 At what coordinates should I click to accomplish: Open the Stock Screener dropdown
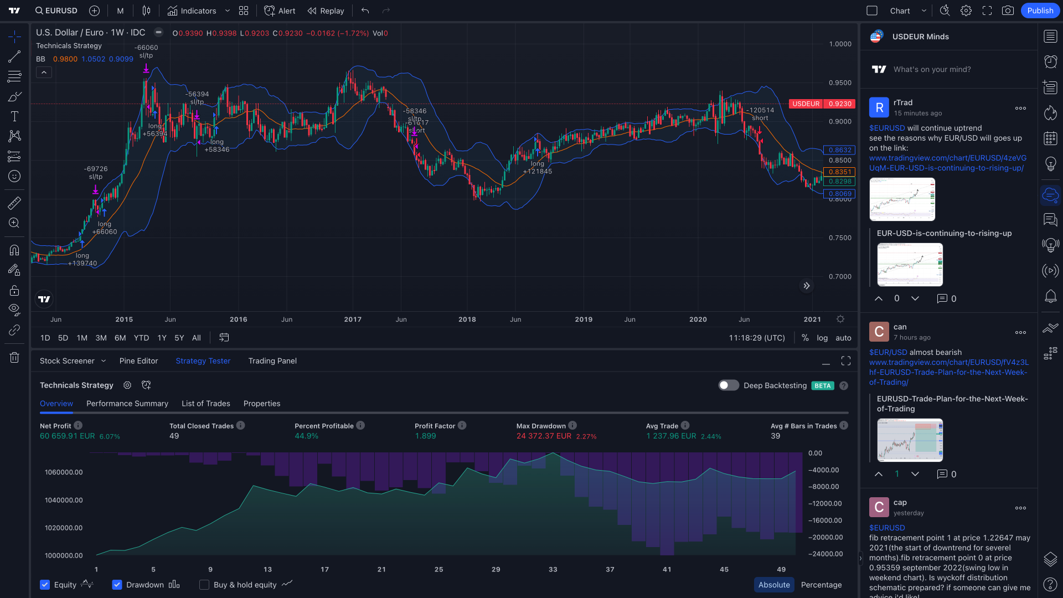tap(103, 360)
